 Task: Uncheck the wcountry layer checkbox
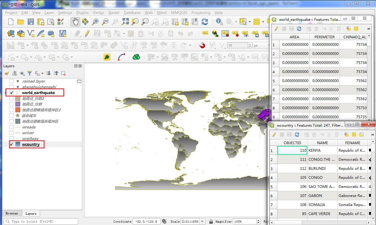tap(11, 144)
